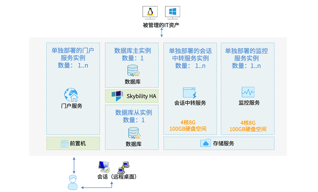Click the 存储服务 label

point(223,144)
